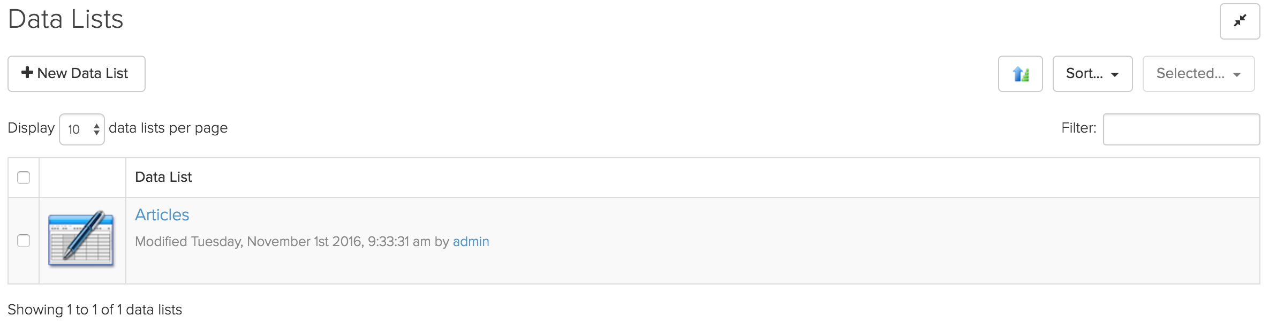
Task: Open the admin user link
Action: pos(471,242)
